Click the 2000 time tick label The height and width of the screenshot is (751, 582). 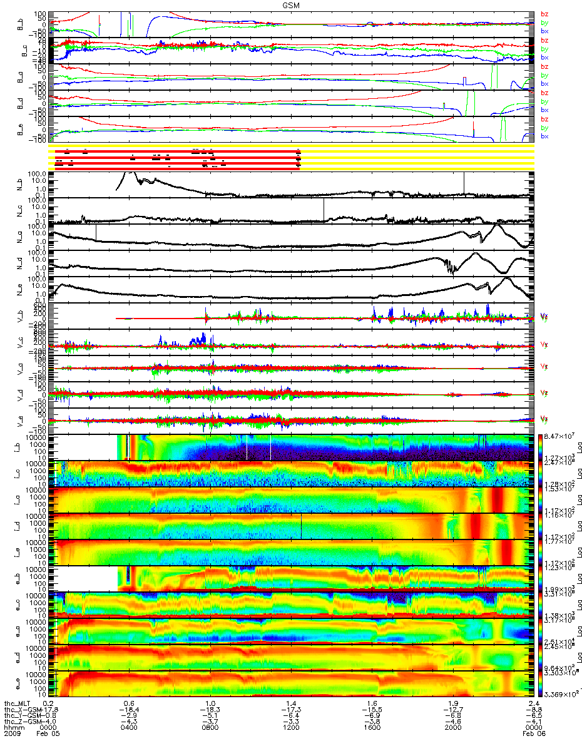pyautogui.click(x=453, y=728)
